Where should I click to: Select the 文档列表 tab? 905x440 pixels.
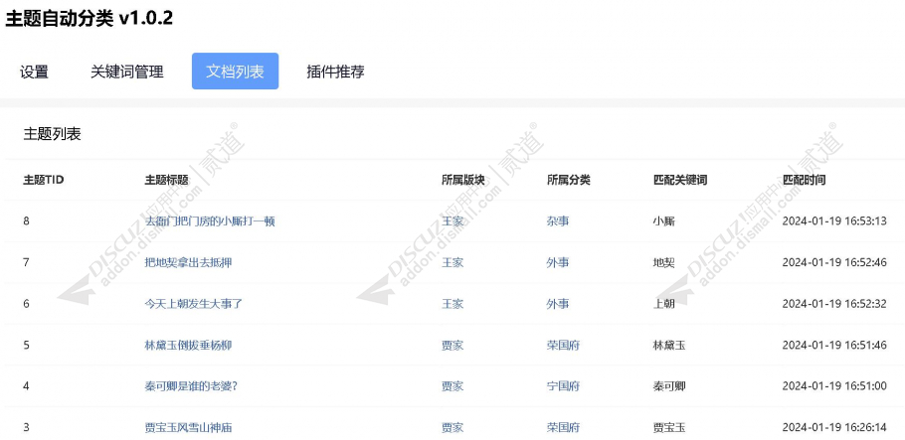click(x=235, y=72)
